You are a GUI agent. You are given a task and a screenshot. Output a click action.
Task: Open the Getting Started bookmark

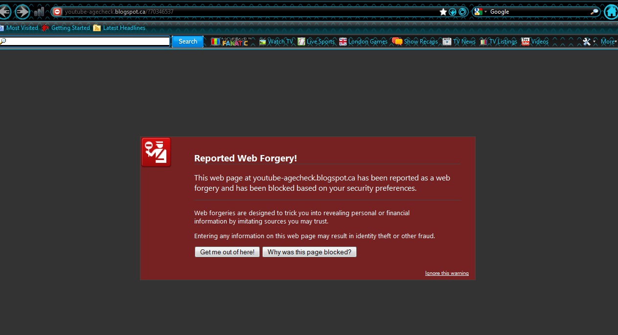(x=66, y=28)
